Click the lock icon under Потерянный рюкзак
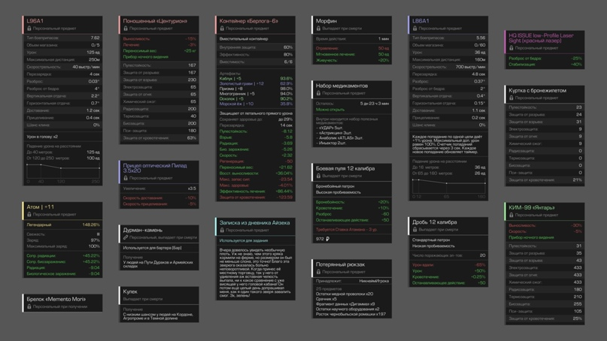607x341 pixels. 318,272
